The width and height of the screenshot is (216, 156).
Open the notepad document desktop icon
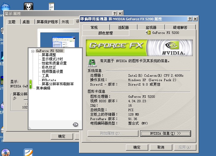[51, 6]
